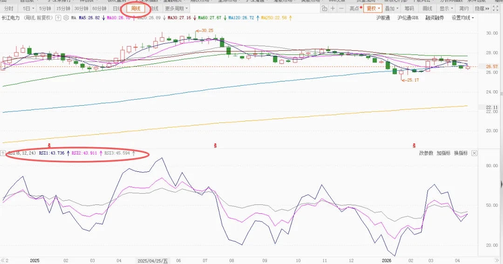Viewport: 503px width, 264px height.
Task: Toggle full screen chart icon
Action: [x=496, y=9]
